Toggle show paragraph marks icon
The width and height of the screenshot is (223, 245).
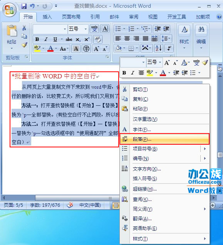coord(169,49)
